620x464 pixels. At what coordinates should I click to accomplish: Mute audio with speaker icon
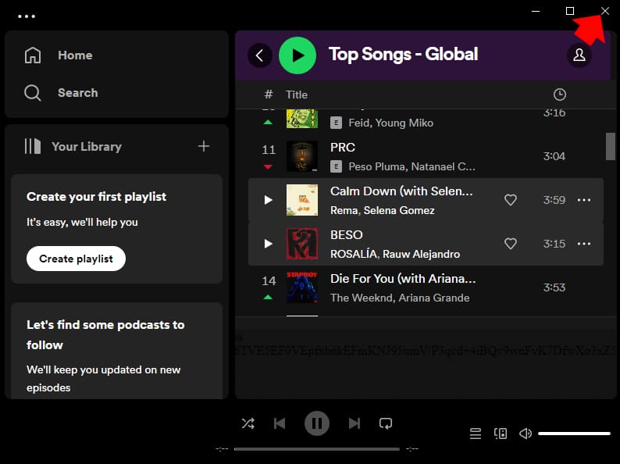[x=525, y=434]
